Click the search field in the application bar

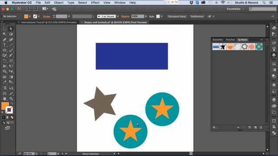point(262,9)
